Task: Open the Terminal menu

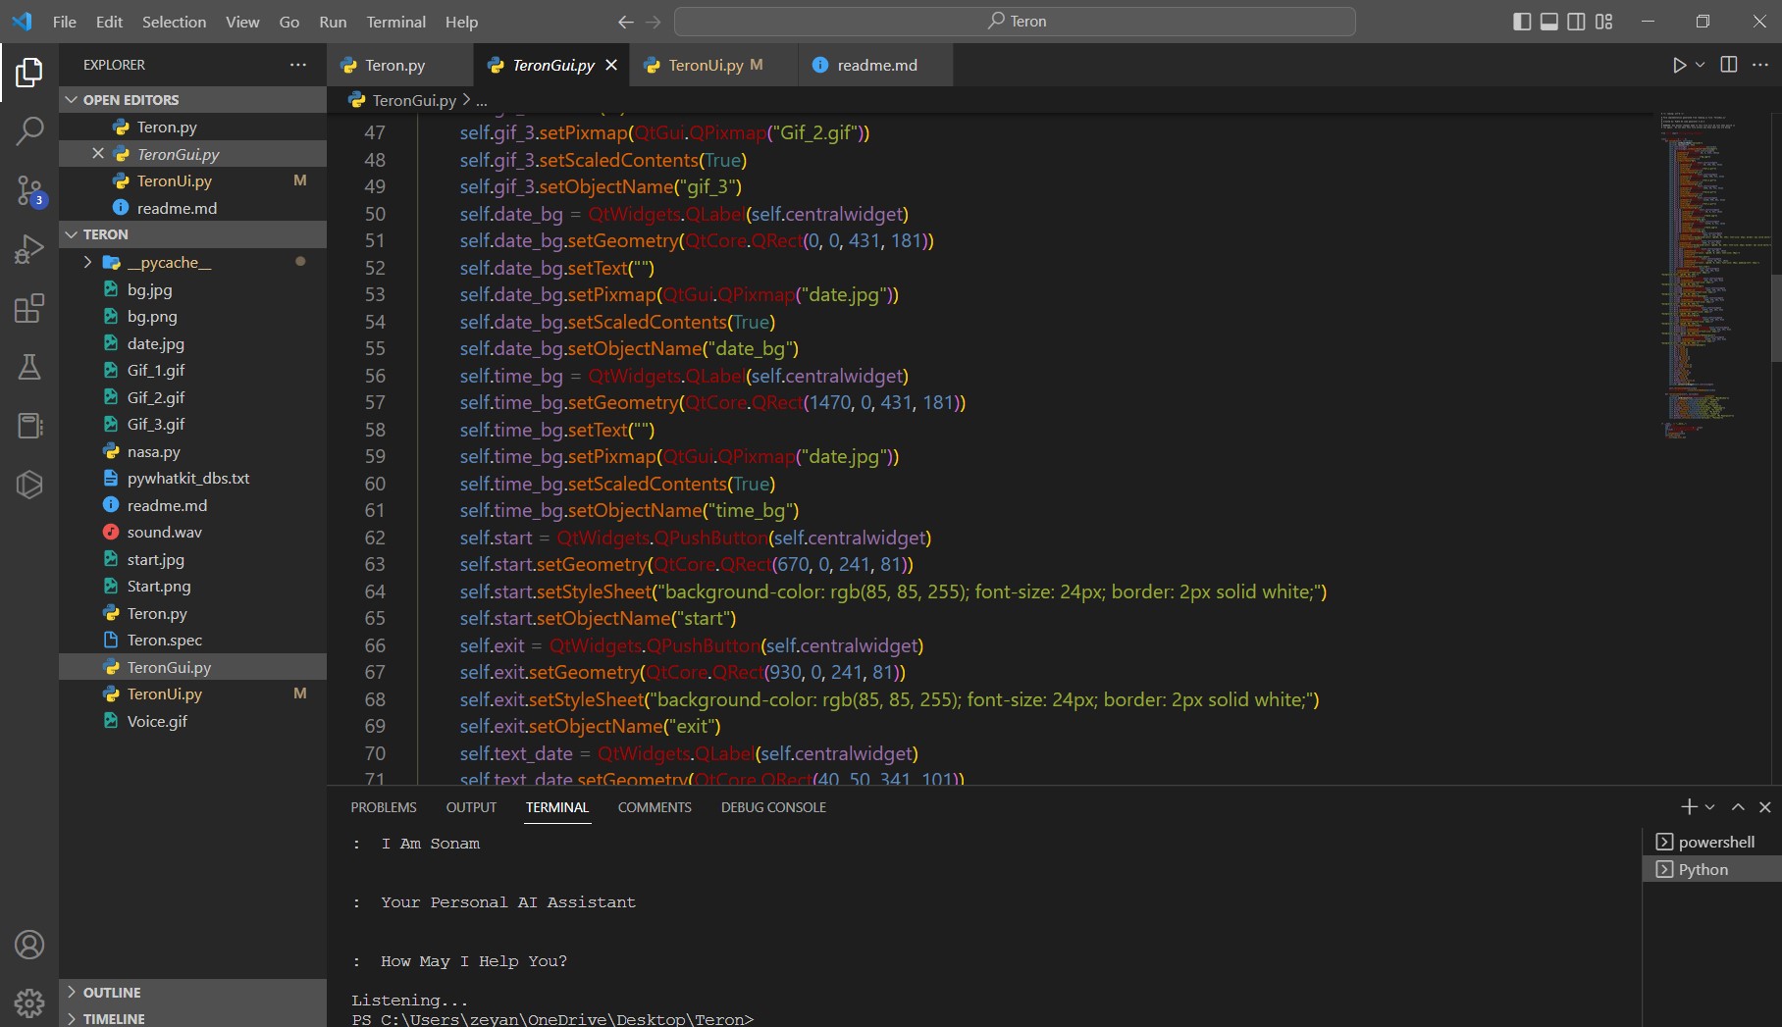Action: click(x=395, y=22)
